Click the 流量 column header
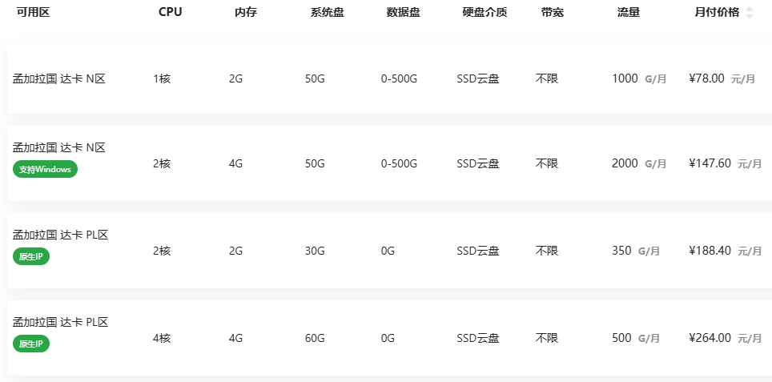The image size is (772, 382). [629, 13]
